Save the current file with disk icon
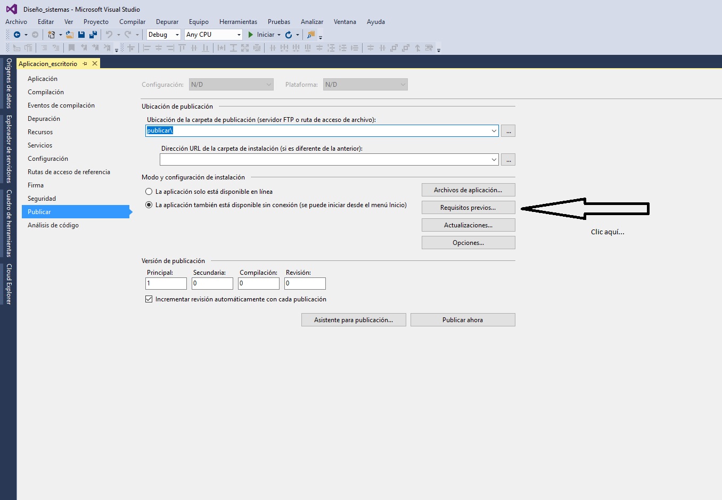The image size is (722, 500). coord(81,35)
